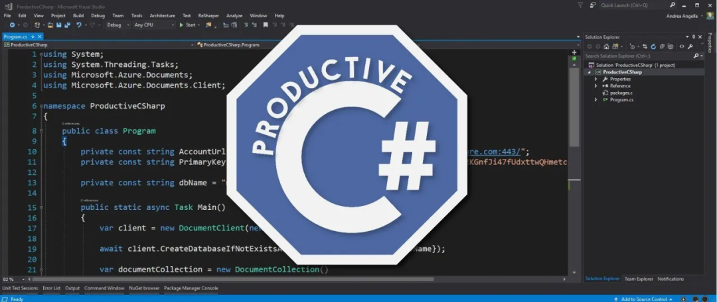Viewport: 717px width, 302px height.
Task: Open the Unit Test Sessions tab
Action: point(20,288)
